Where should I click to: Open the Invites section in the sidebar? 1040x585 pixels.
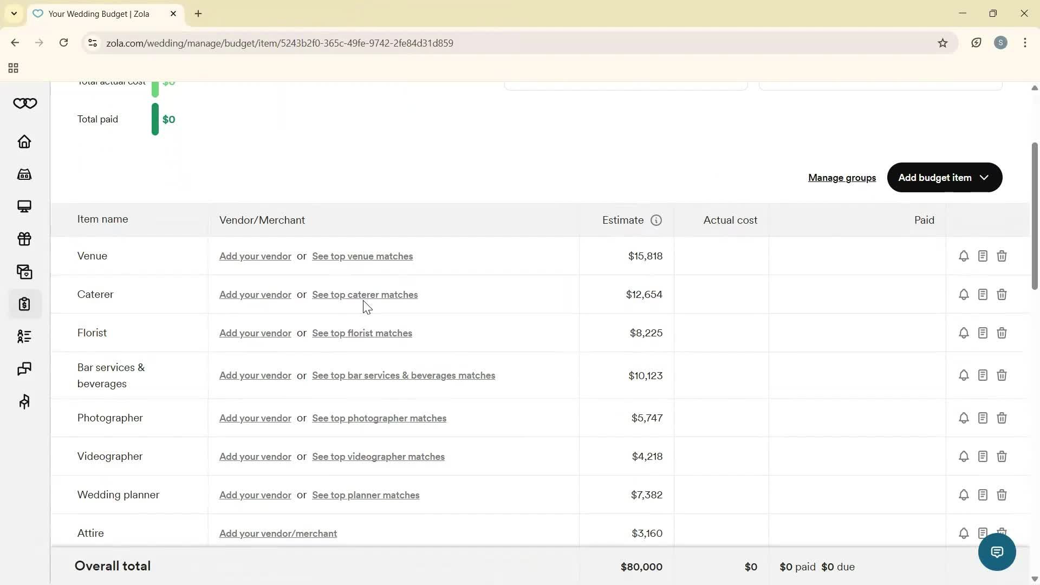(24, 271)
